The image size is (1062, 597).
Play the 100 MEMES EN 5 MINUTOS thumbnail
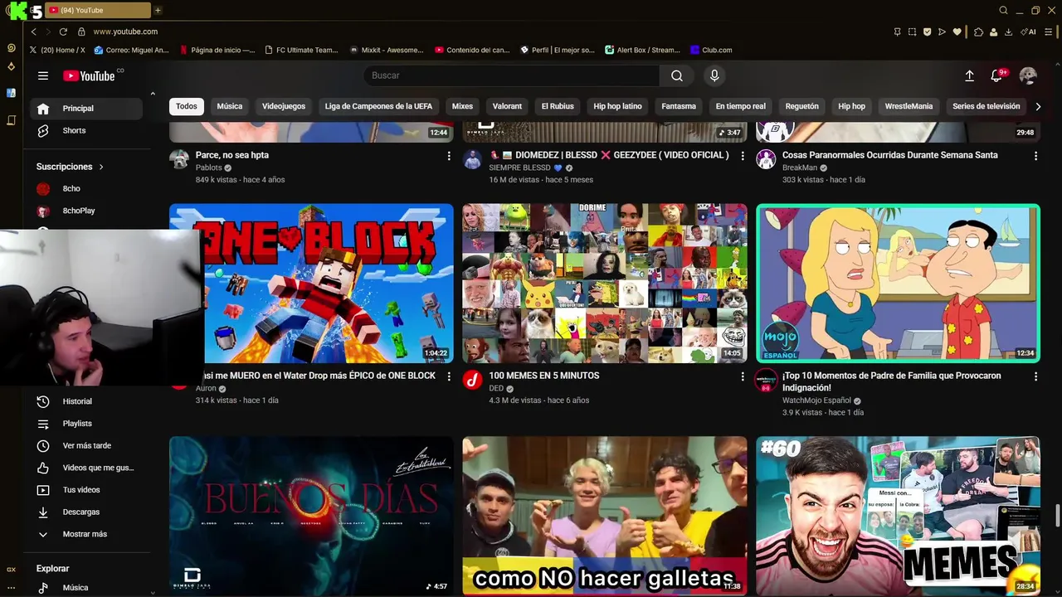(604, 284)
